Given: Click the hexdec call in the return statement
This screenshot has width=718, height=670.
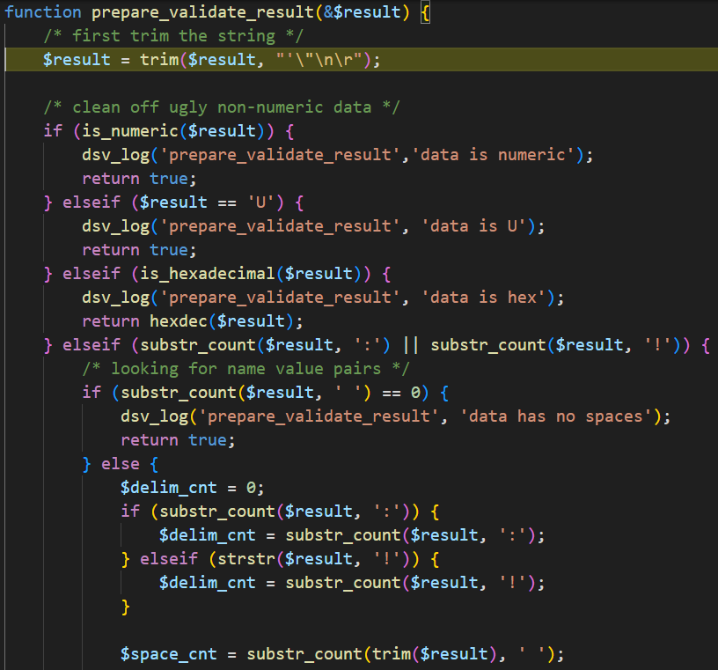Looking at the screenshot, I should pyautogui.click(x=179, y=321).
